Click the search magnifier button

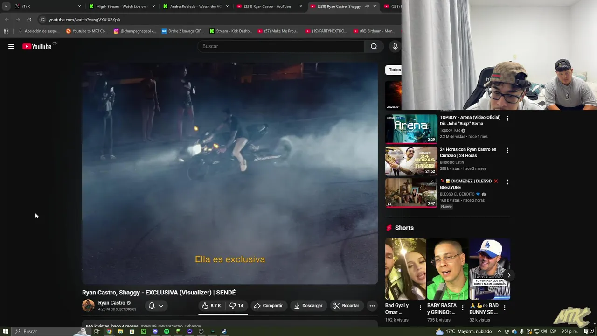coord(374,46)
